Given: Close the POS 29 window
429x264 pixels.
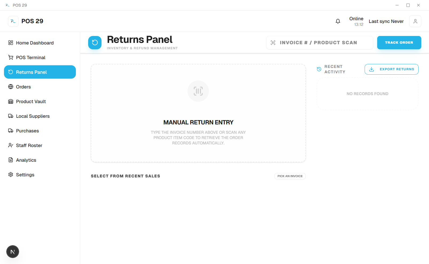Looking at the screenshot, I should tap(419, 5).
